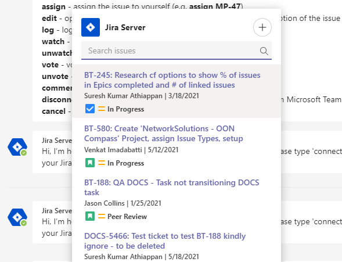The height and width of the screenshot is (262, 342).
Task: Click medium priority icon on BT-245
Action: coord(102,109)
